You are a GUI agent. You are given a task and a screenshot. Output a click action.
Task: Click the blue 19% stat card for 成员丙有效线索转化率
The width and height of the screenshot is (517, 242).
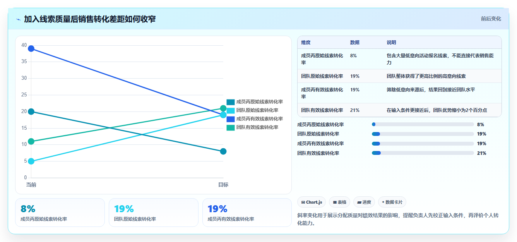[247, 213]
